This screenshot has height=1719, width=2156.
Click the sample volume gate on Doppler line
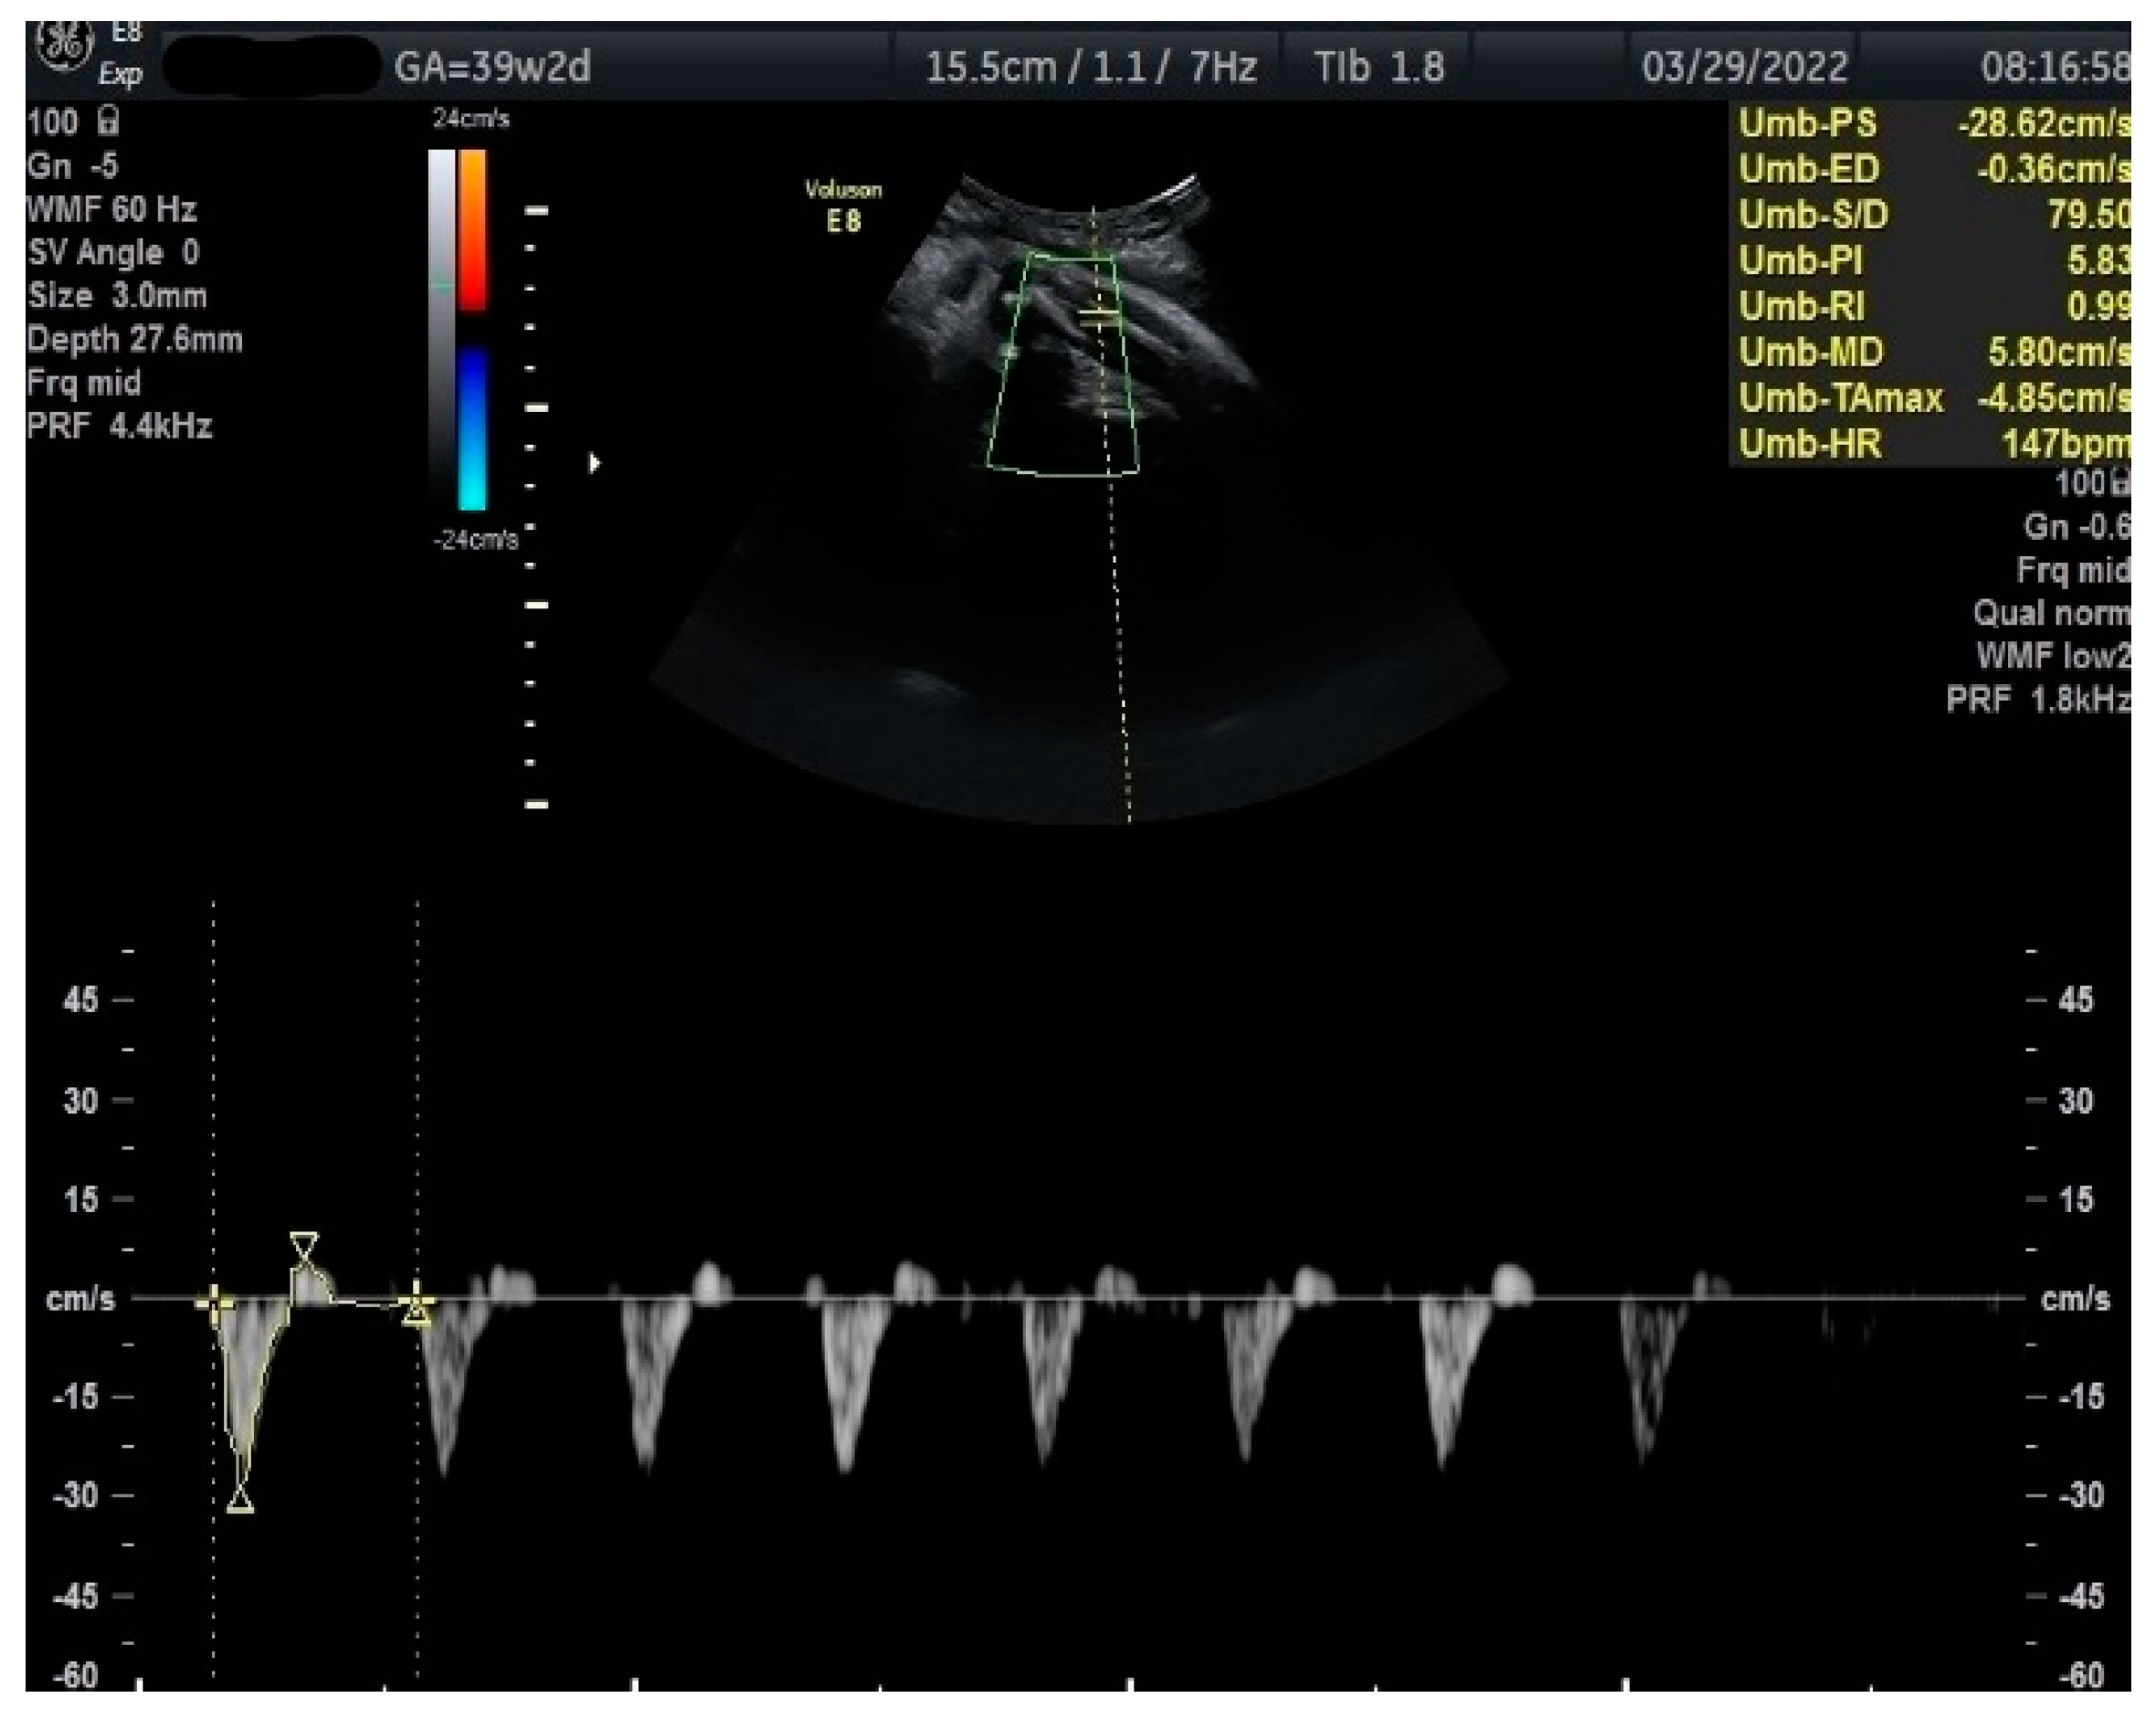1099,318
